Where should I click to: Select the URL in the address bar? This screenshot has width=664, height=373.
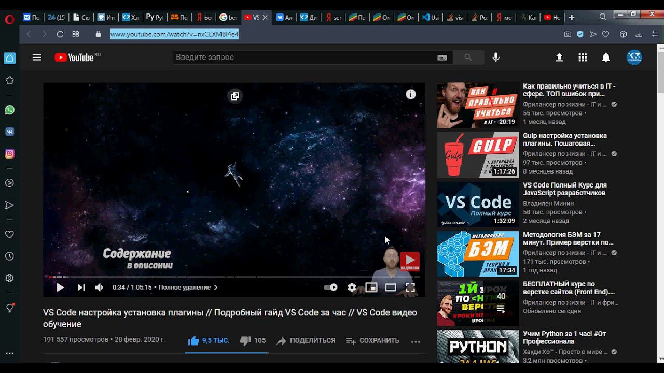(x=174, y=34)
